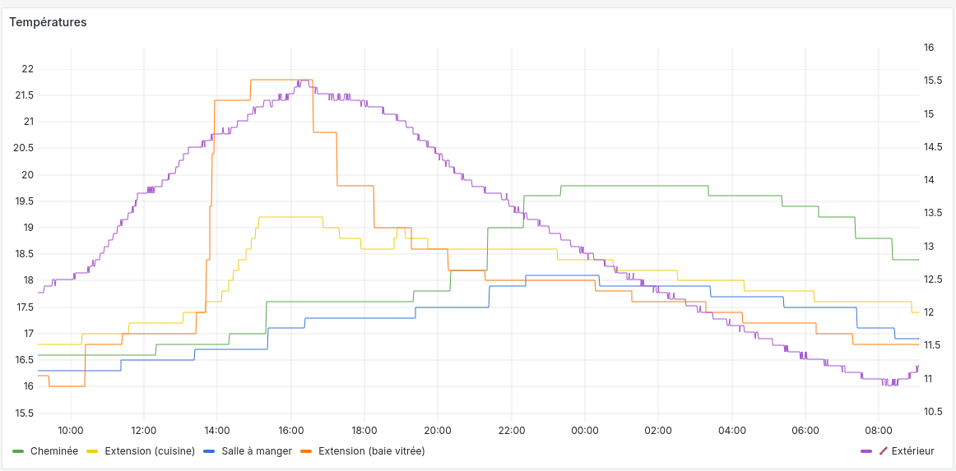Click the 10.5 label on right axis
956x471 pixels.
933,412
